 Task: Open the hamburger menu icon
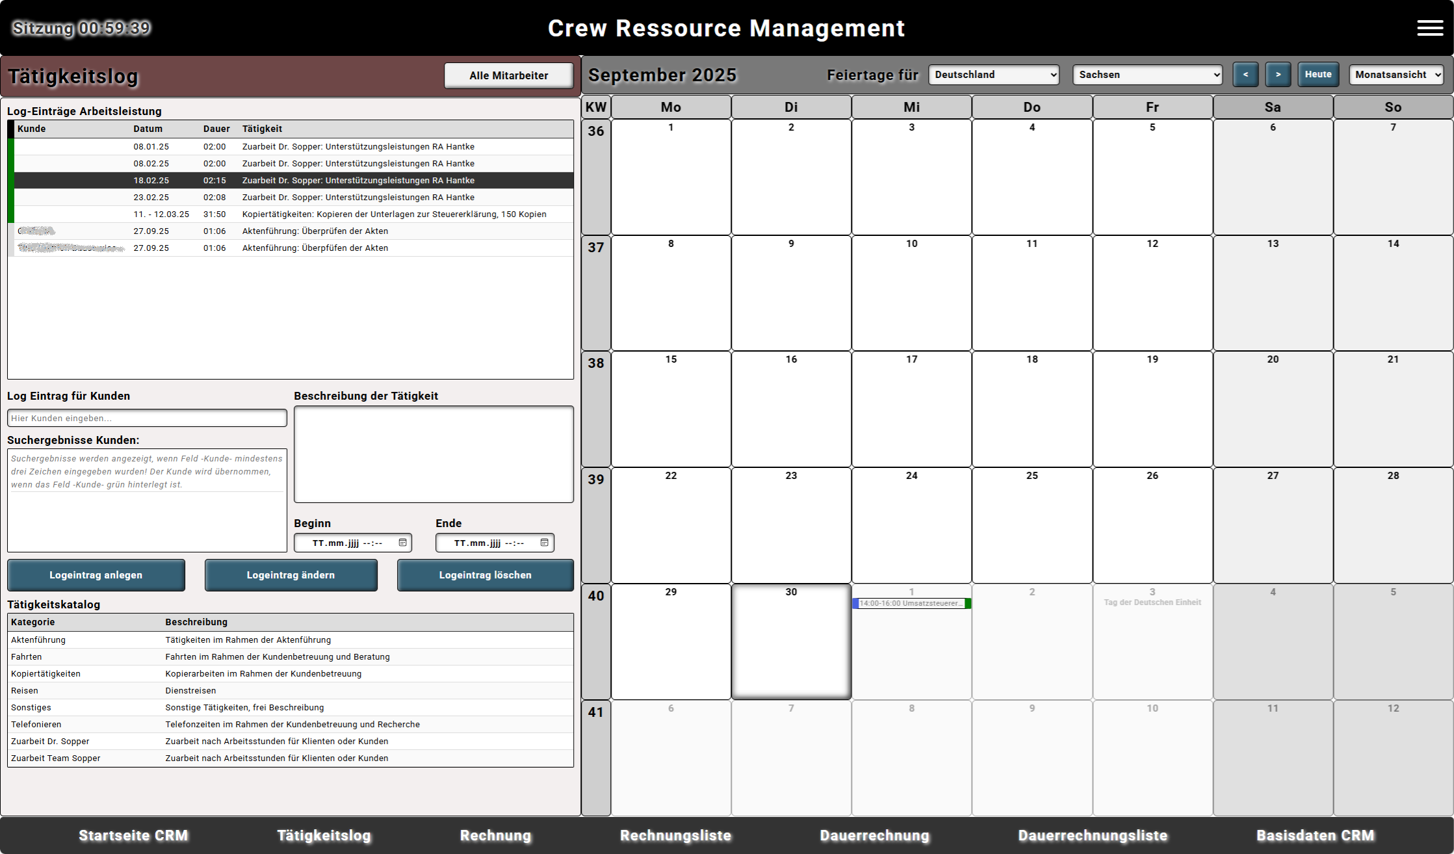click(x=1429, y=28)
